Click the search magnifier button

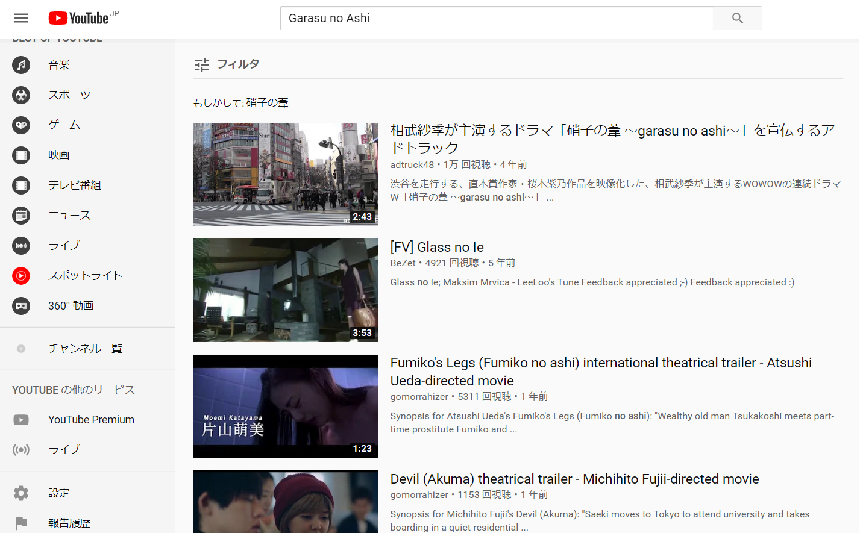pyautogui.click(x=738, y=18)
